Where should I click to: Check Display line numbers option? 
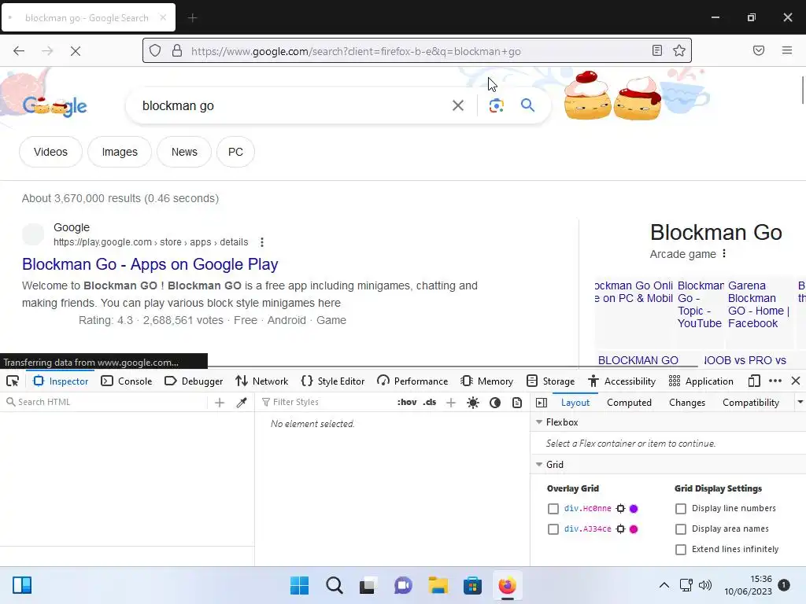tap(681, 509)
